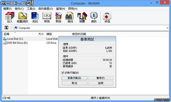Click the drive icon in the status bar

click(4, 98)
